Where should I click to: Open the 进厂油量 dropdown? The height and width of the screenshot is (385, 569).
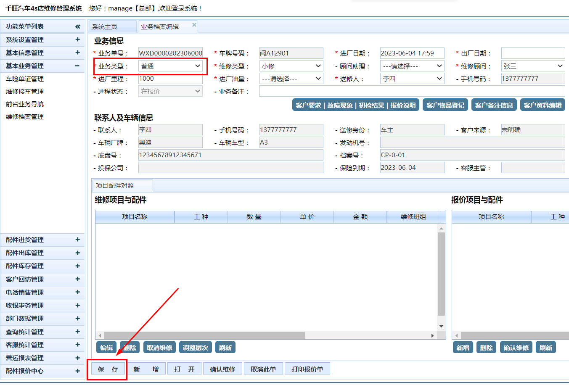[x=291, y=79]
